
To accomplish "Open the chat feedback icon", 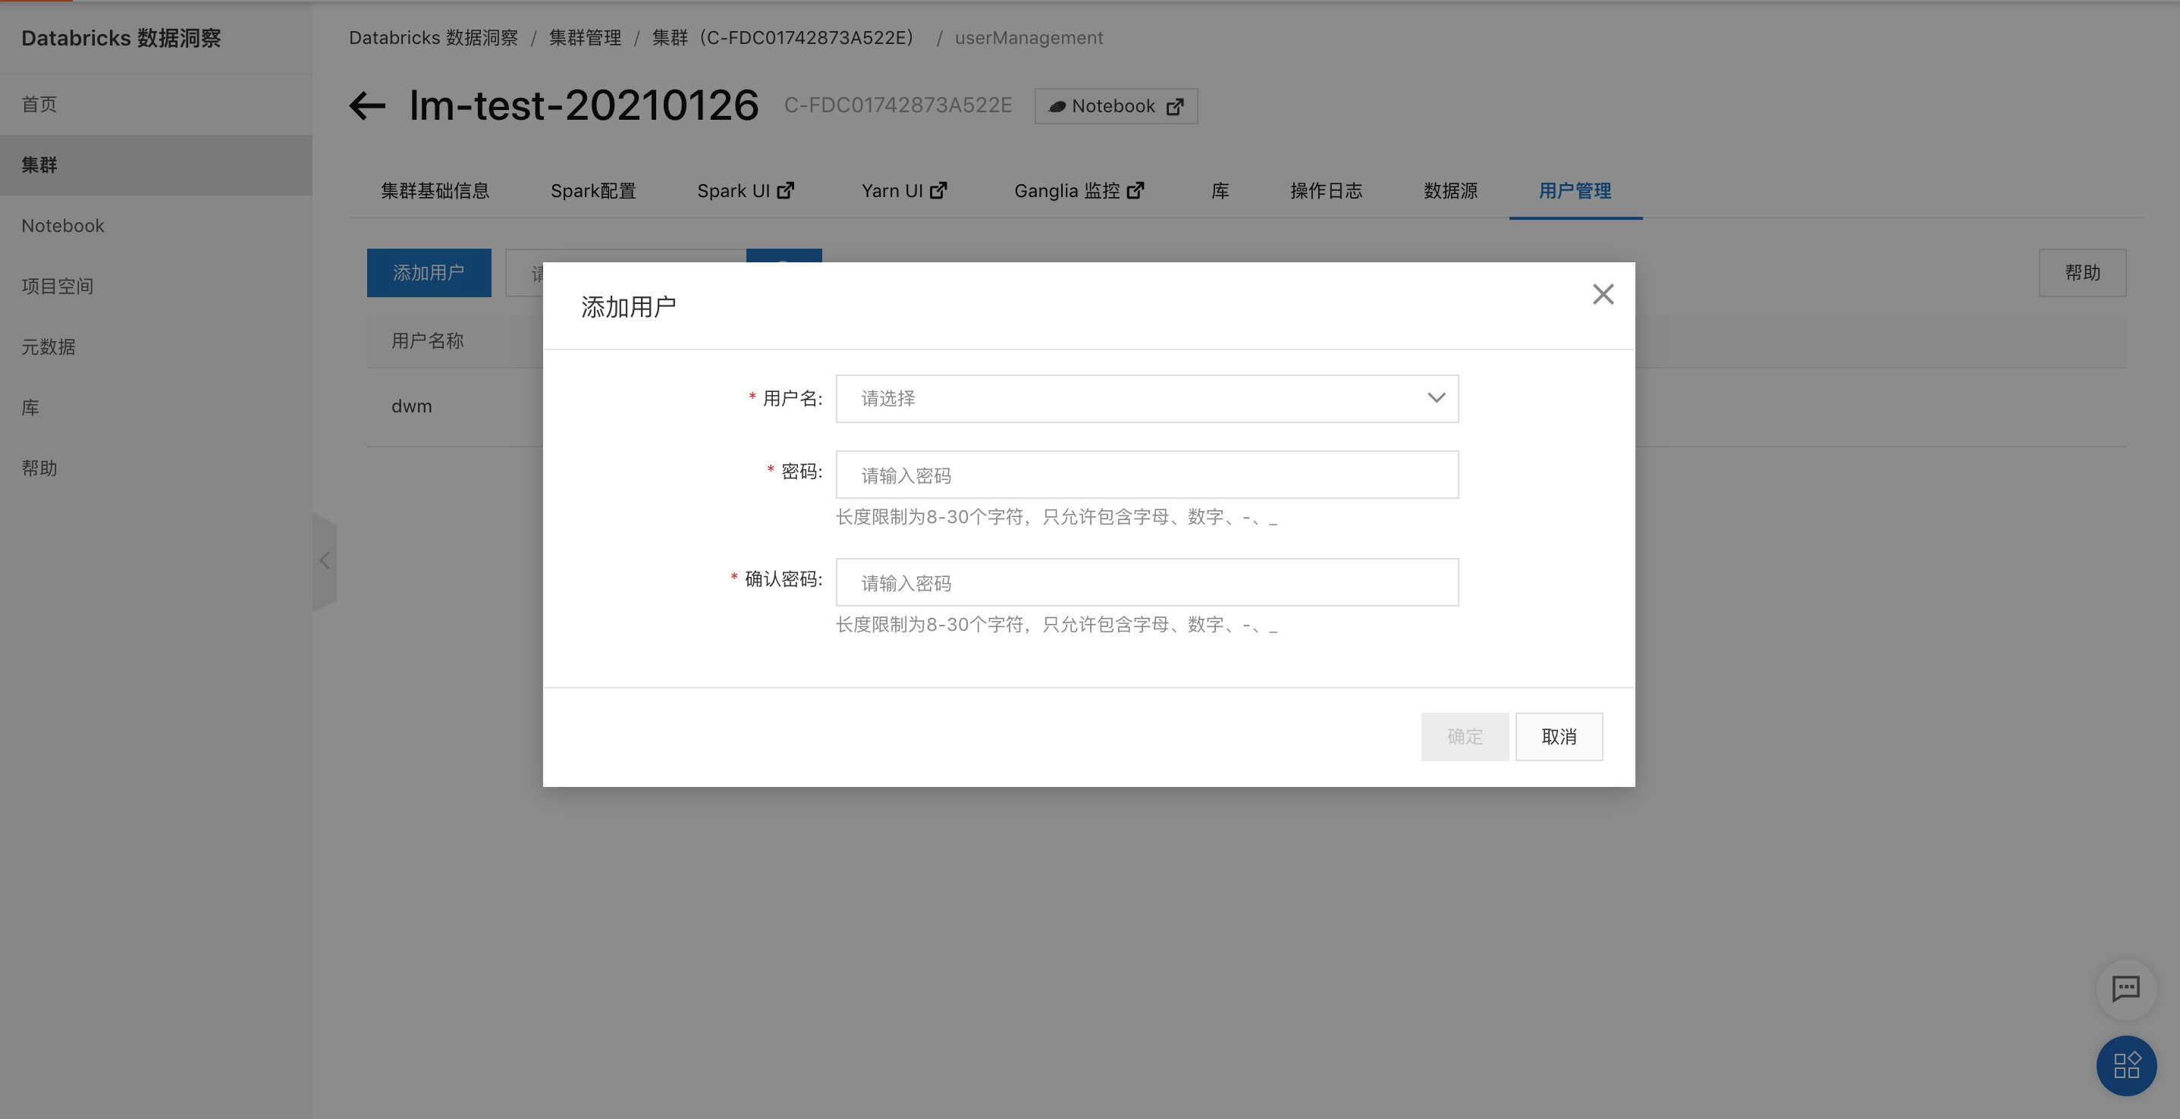I will point(2126,988).
